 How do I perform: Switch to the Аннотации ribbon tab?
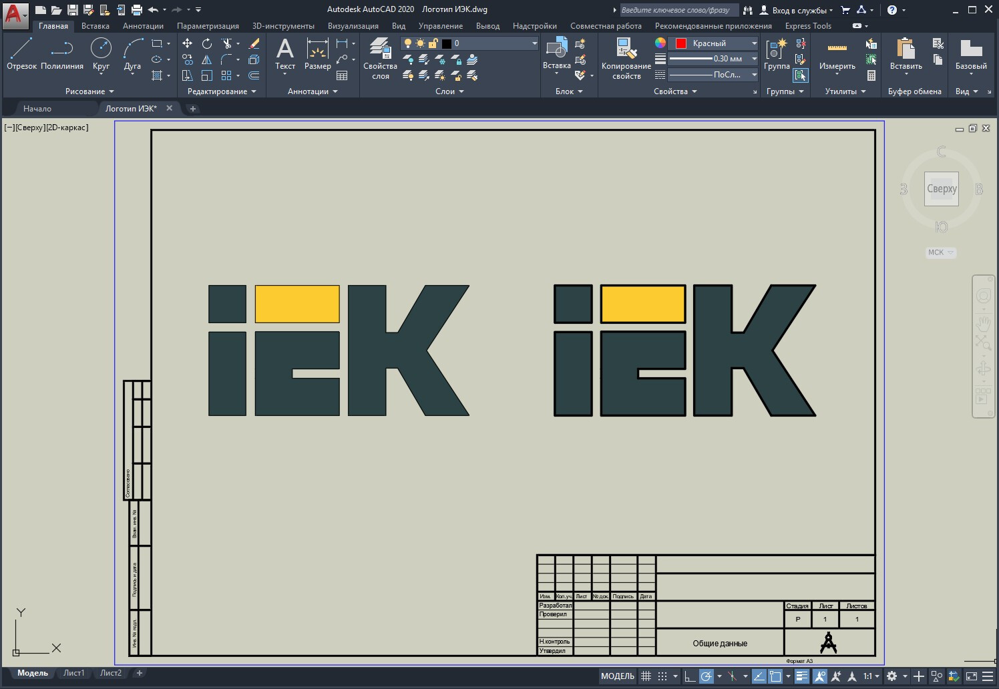pyautogui.click(x=143, y=26)
